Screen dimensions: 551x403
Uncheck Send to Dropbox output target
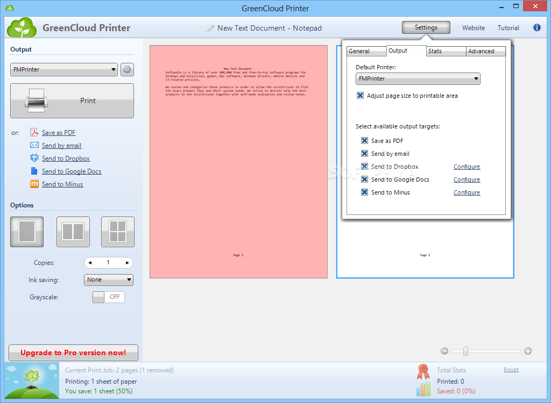364,167
